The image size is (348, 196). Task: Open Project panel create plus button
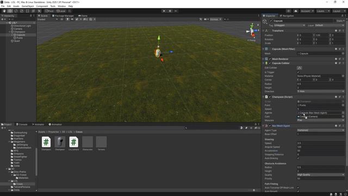click(3, 128)
